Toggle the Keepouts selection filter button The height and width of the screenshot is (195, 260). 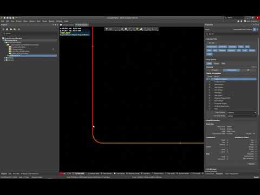point(232,47)
